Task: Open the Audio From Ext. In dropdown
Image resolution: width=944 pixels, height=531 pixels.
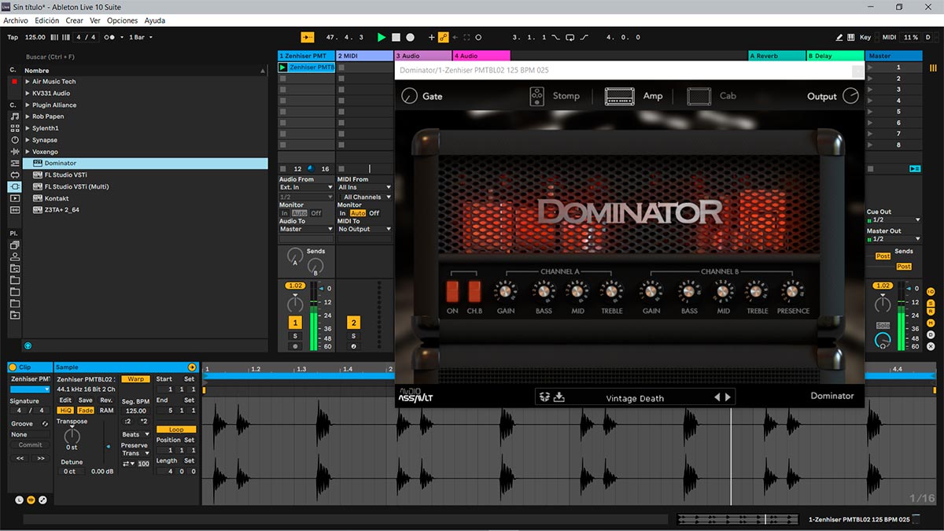Action: pos(306,188)
